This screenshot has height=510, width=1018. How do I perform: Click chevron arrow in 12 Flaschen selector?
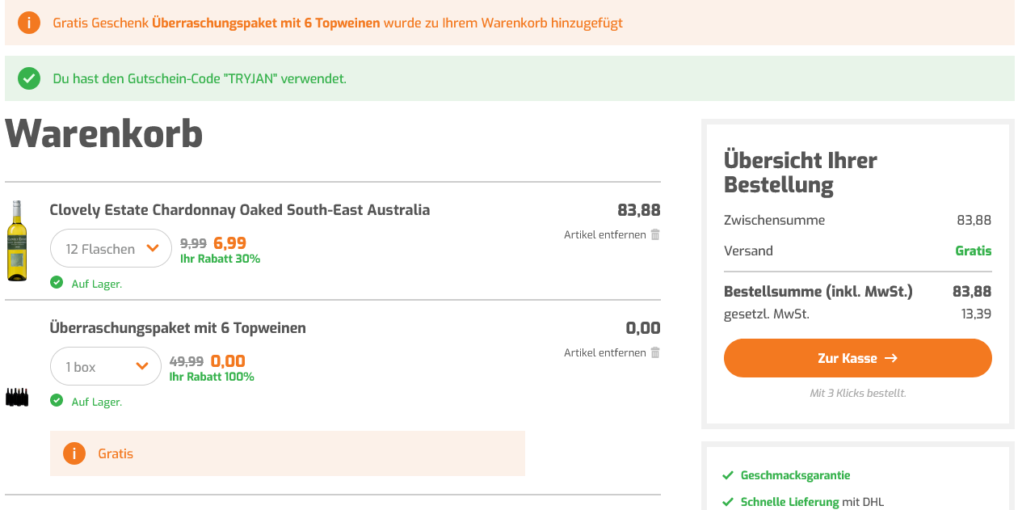click(x=153, y=249)
